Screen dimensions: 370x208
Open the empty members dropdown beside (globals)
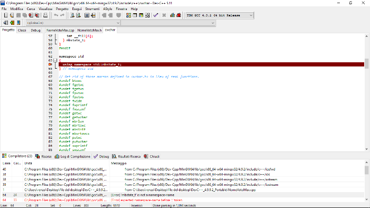168,23
